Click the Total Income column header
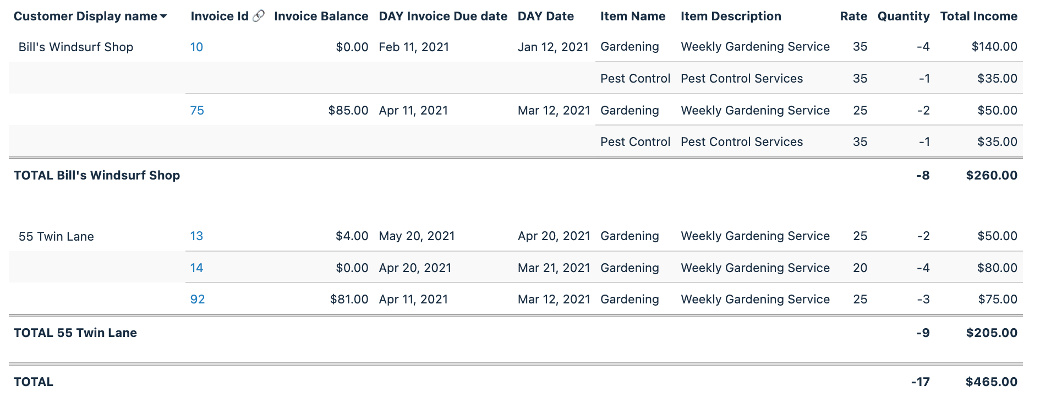 pos(978,17)
